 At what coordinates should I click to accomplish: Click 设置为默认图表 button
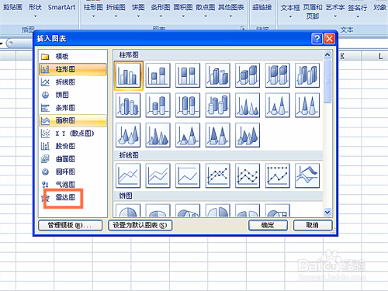[x=140, y=225]
